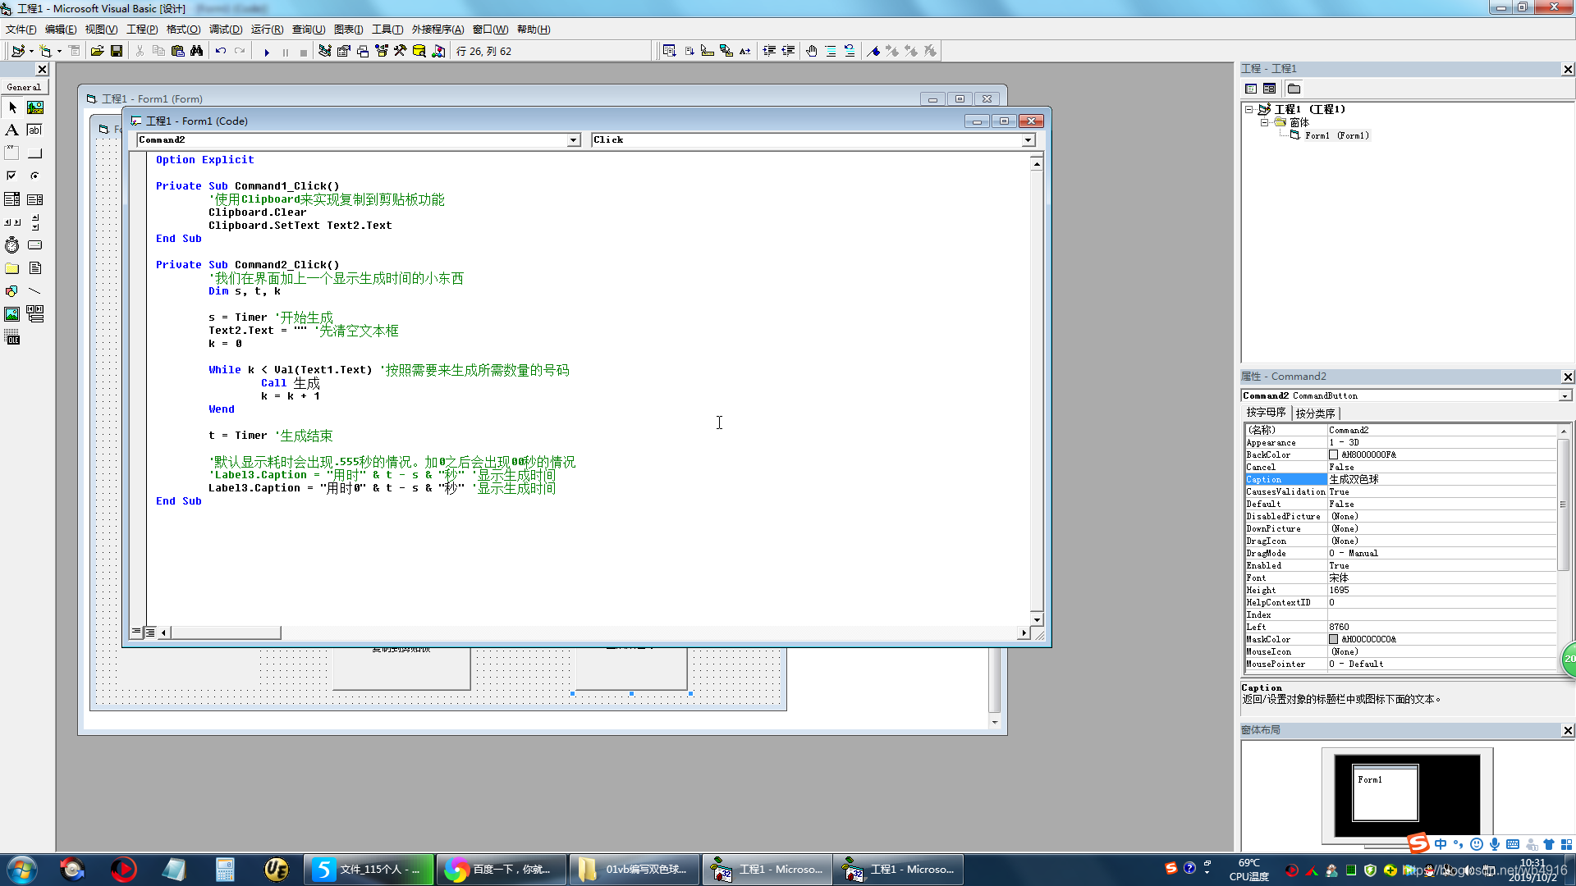Select the PictureBox control tool
The height and width of the screenshot is (886, 1576).
click(34, 107)
